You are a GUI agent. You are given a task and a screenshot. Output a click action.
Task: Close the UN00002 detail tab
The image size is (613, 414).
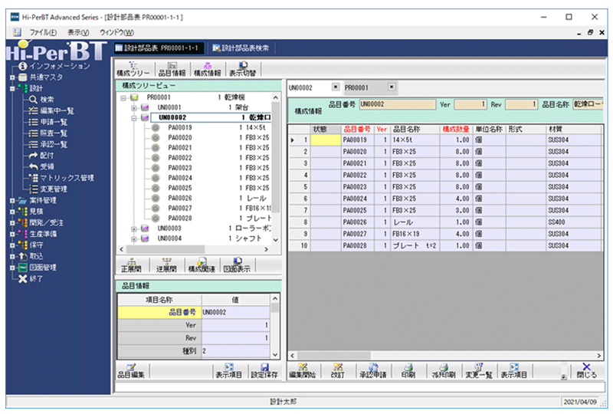[x=336, y=87]
